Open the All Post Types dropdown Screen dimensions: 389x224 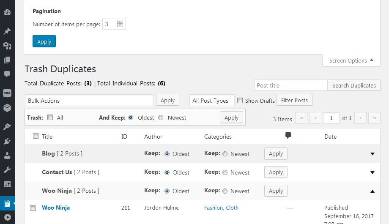click(212, 101)
